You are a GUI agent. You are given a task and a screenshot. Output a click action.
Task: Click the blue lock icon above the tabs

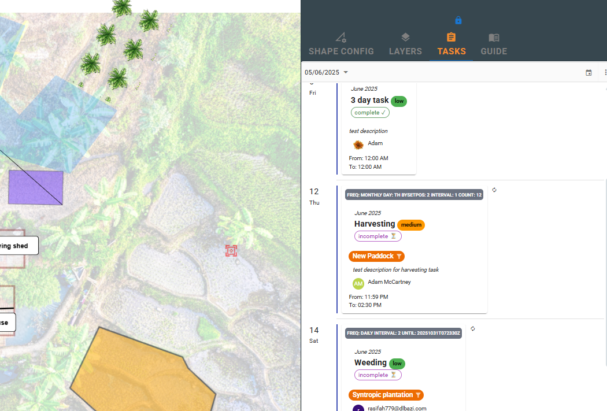(x=458, y=19)
